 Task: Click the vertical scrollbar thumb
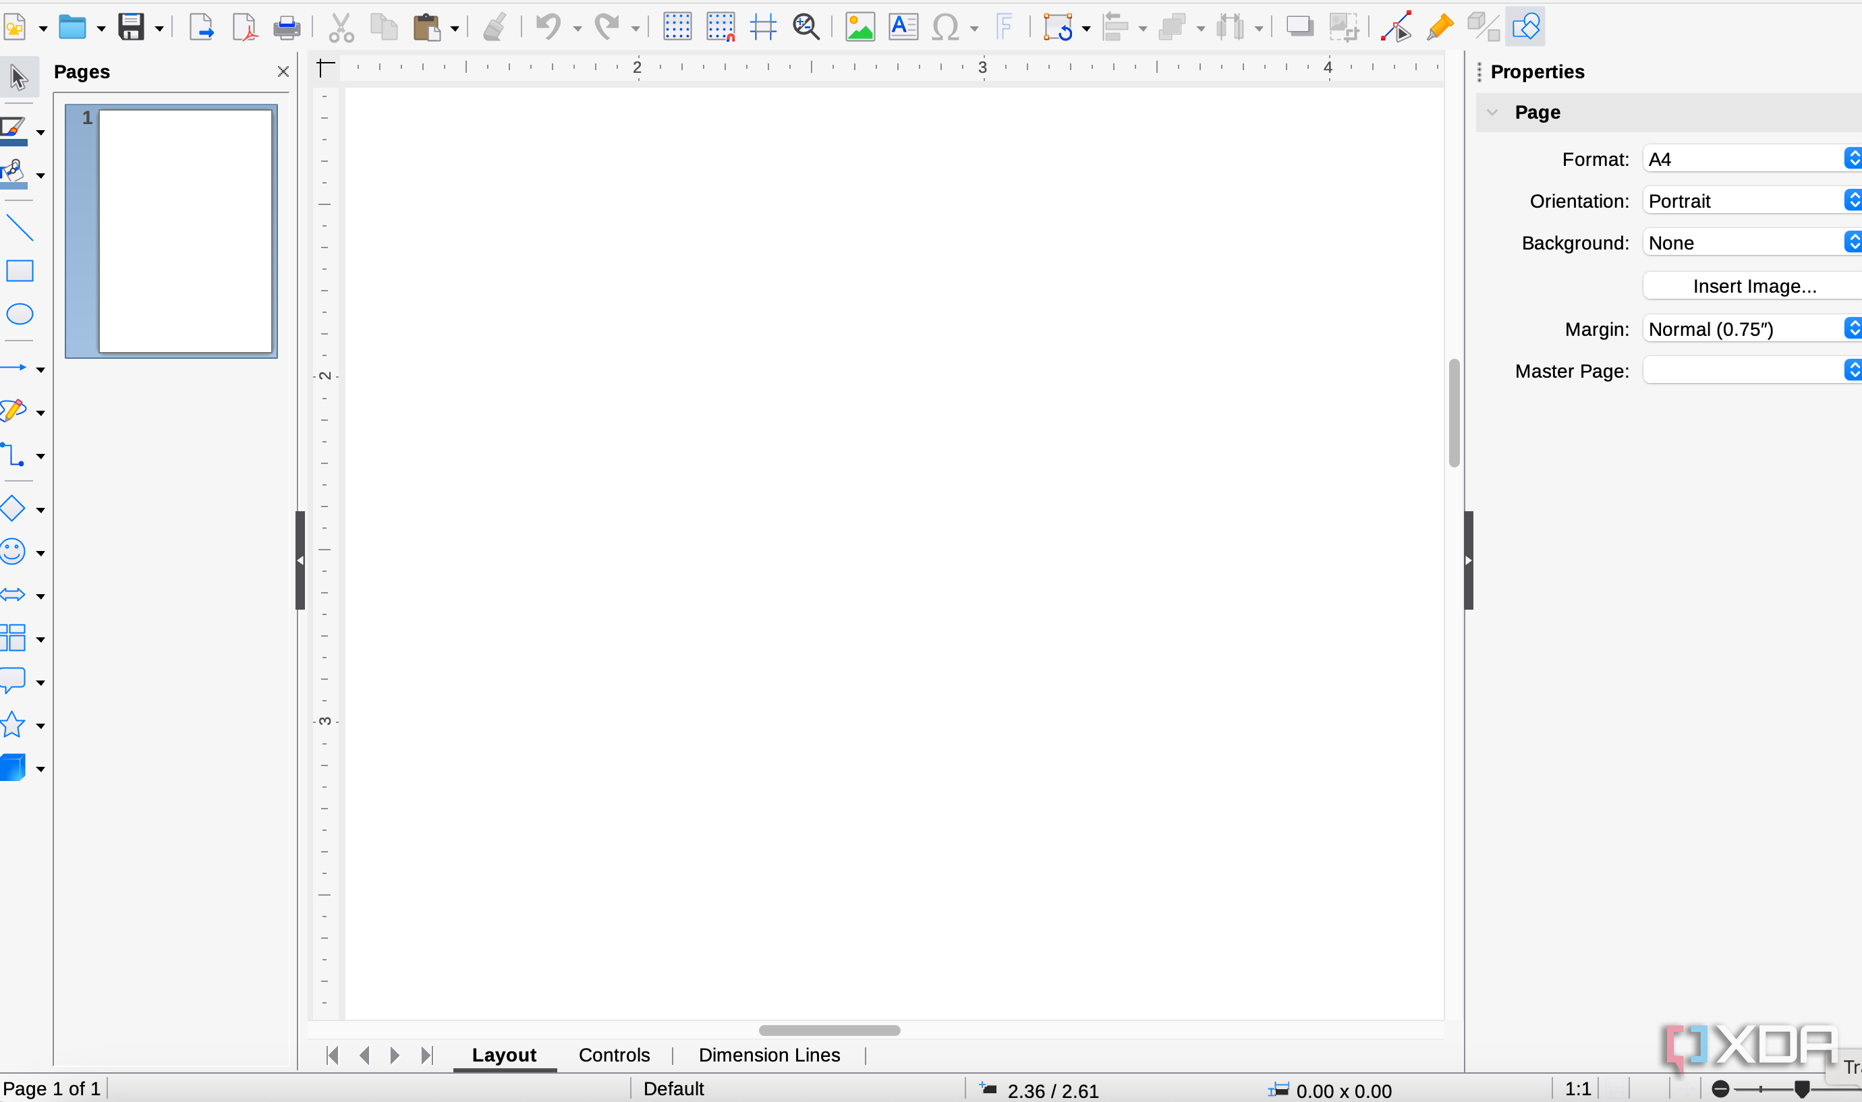click(x=1455, y=413)
